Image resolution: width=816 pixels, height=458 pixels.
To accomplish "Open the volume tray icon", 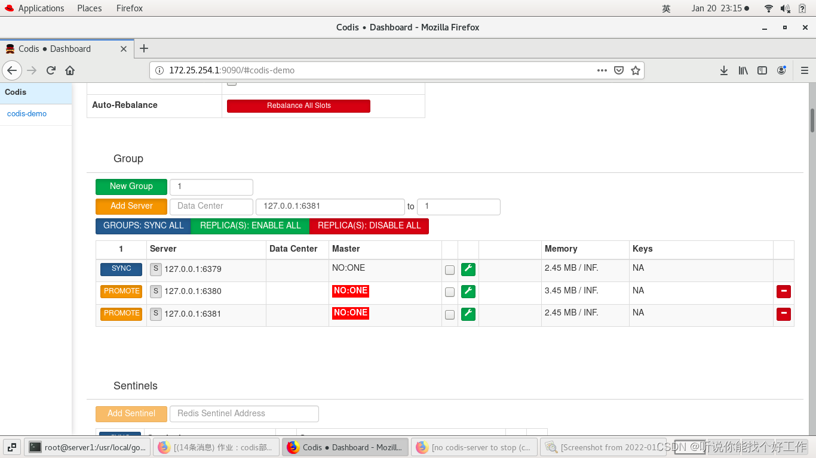I will point(786,8).
